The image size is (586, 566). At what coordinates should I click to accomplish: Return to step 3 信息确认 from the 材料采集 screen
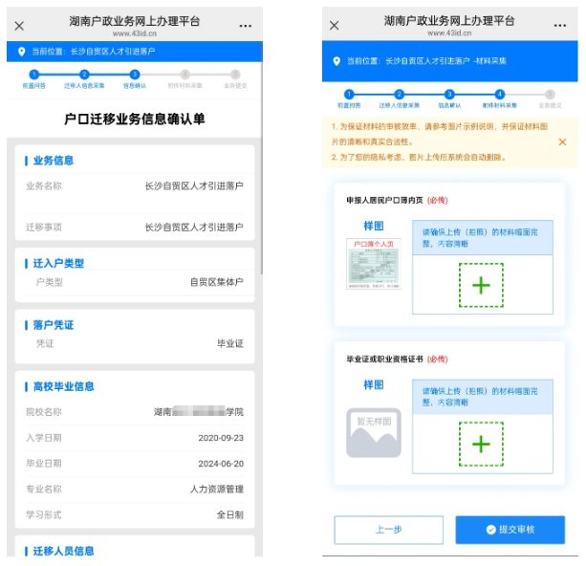point(449,95)
